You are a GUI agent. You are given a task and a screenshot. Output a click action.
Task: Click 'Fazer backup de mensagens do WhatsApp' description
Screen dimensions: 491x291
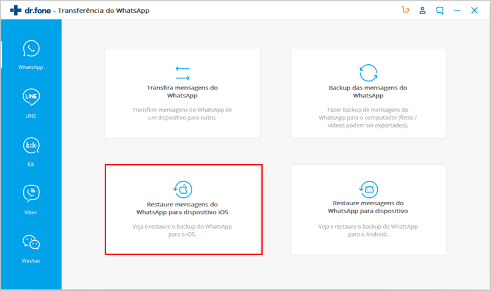(x=368, y=118)
